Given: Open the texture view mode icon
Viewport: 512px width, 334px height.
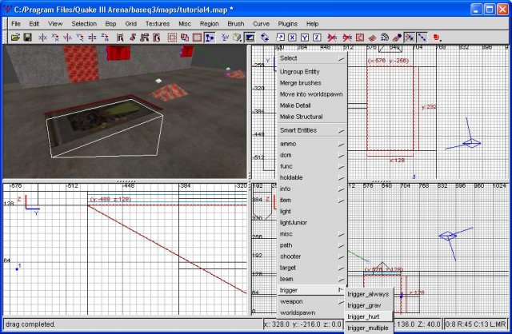Looking at the screenshot, I should (238, 38).
